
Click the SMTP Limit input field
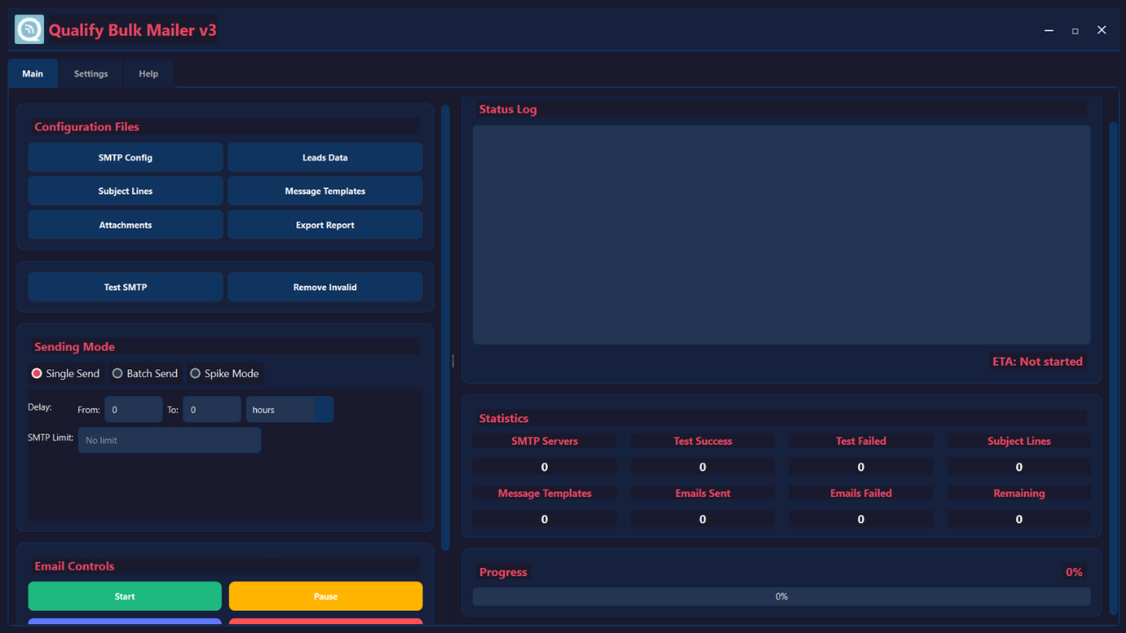pyautogui.click(x=169, y=440)
